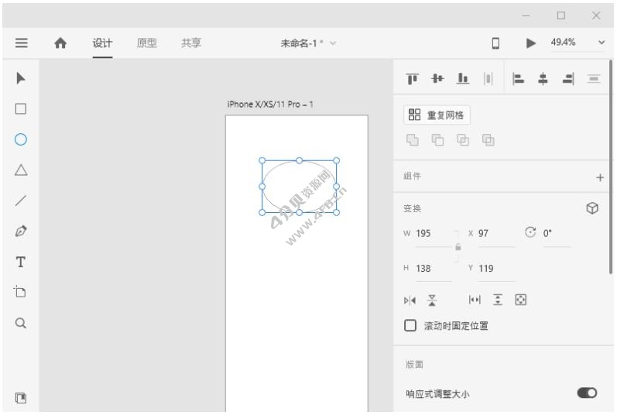Viewport: 617px width, 415px height.
Task: Open the hamburger main menu
Action: click(x=21, y=43)
